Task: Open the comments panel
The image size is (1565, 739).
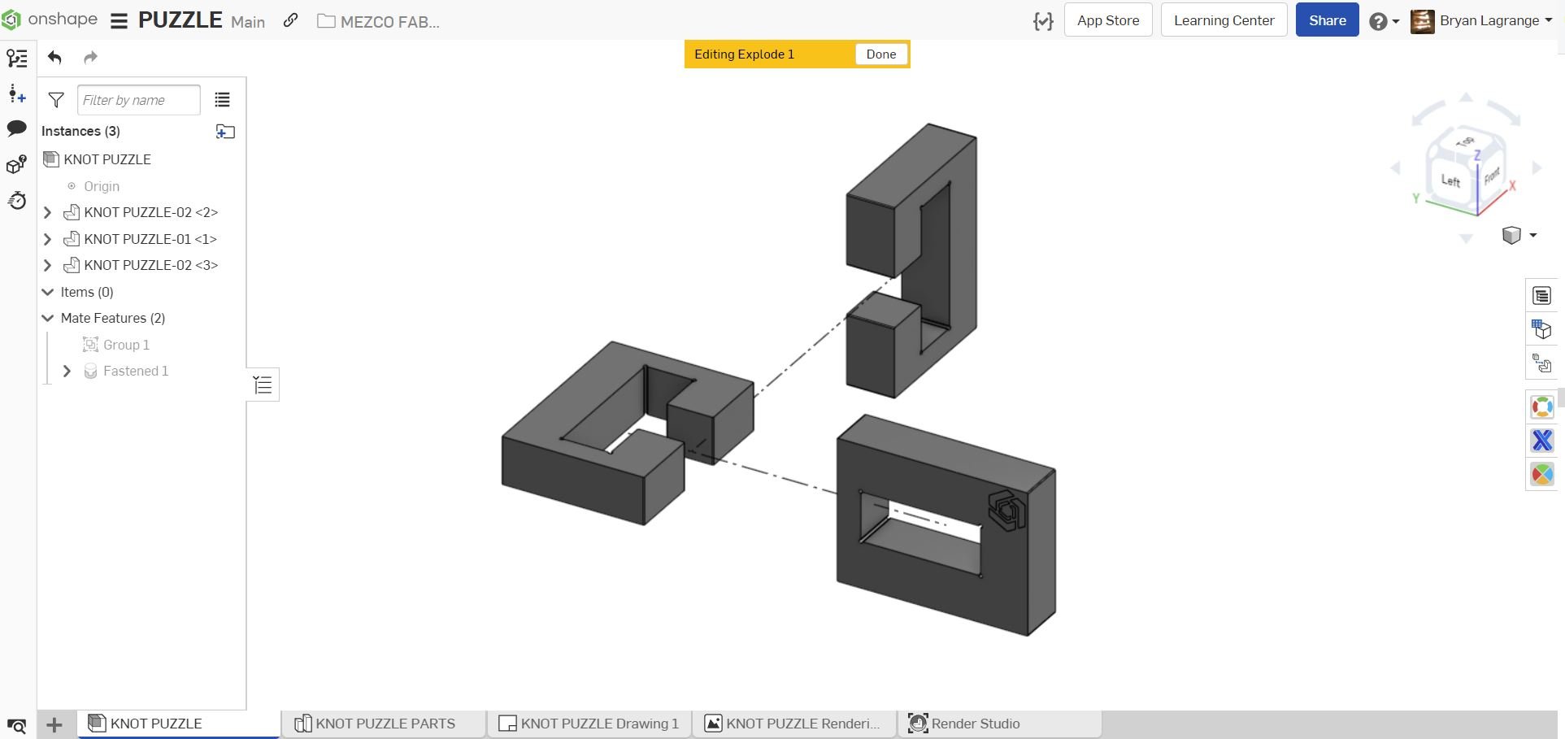Action: [x=17, y=128]
